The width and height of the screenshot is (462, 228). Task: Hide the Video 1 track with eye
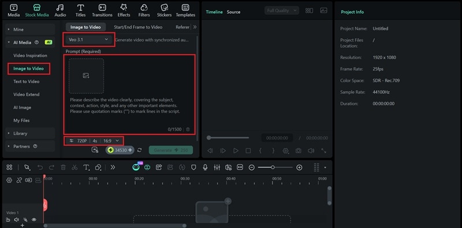point(34,219)
